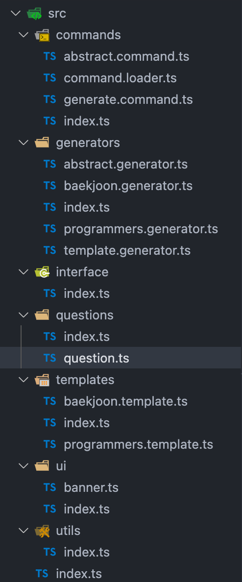The image size is (242, 582).
Task: Click the templates folder icon
Action: [42, 380]
